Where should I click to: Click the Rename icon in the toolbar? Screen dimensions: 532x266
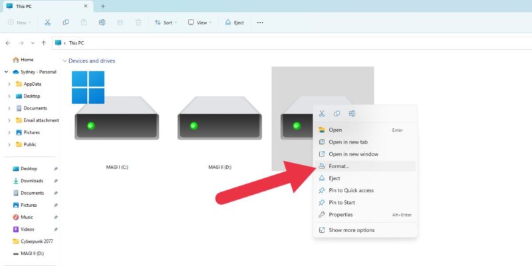coord(102,23)
